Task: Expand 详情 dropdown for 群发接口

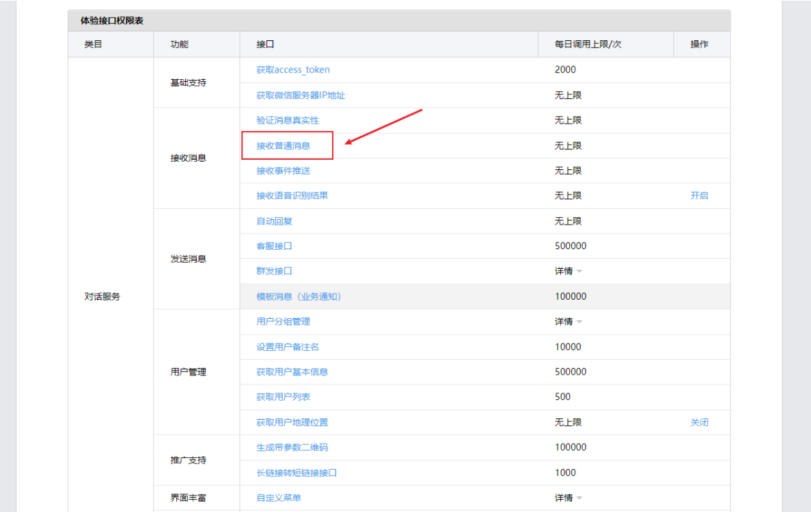Action: [x=568, y=271]
